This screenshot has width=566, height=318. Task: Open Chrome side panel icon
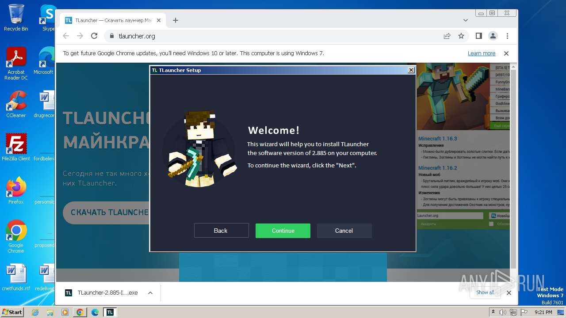pos(478,36)
